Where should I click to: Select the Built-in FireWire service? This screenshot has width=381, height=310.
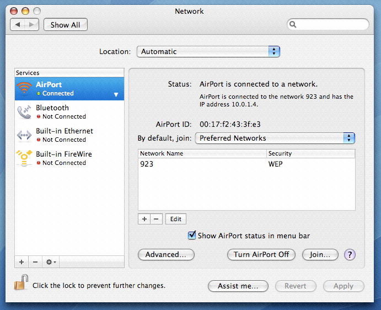(x=69, y=158)
